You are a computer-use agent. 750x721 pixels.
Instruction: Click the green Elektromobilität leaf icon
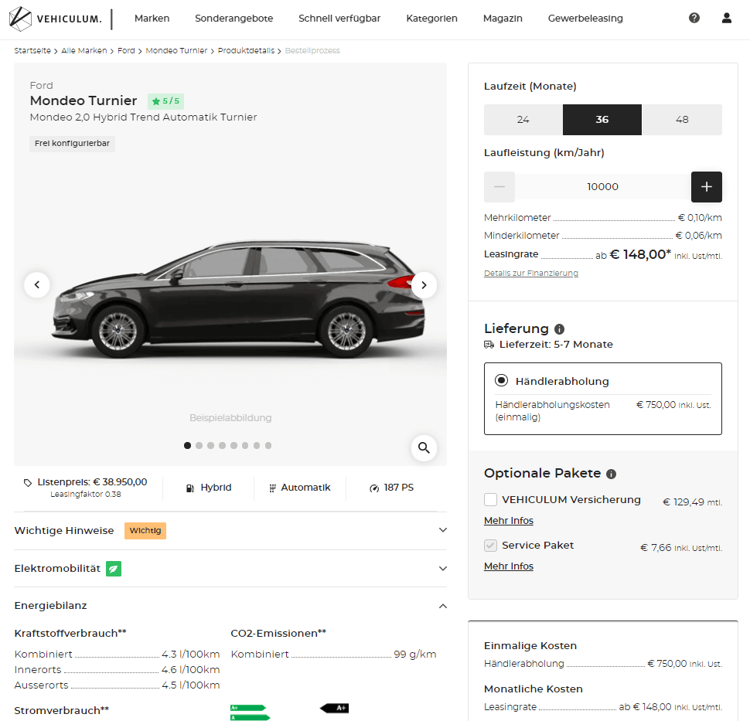[114, 569]
